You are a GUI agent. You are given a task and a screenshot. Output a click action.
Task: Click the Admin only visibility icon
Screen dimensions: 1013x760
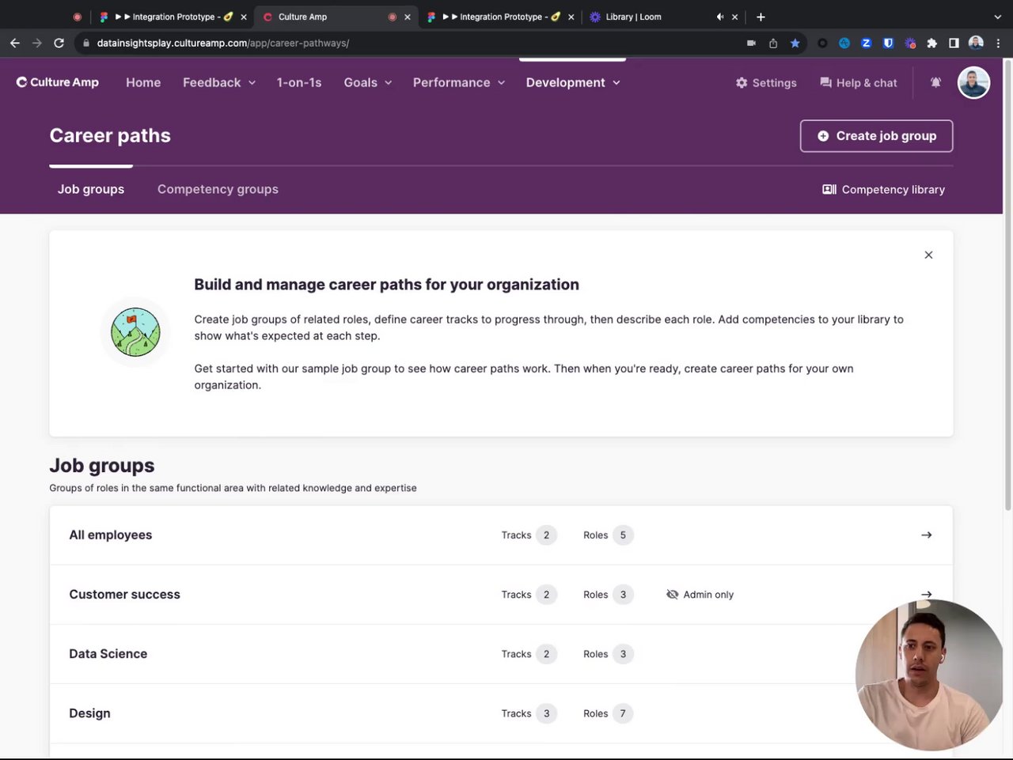tap(673, 595)
